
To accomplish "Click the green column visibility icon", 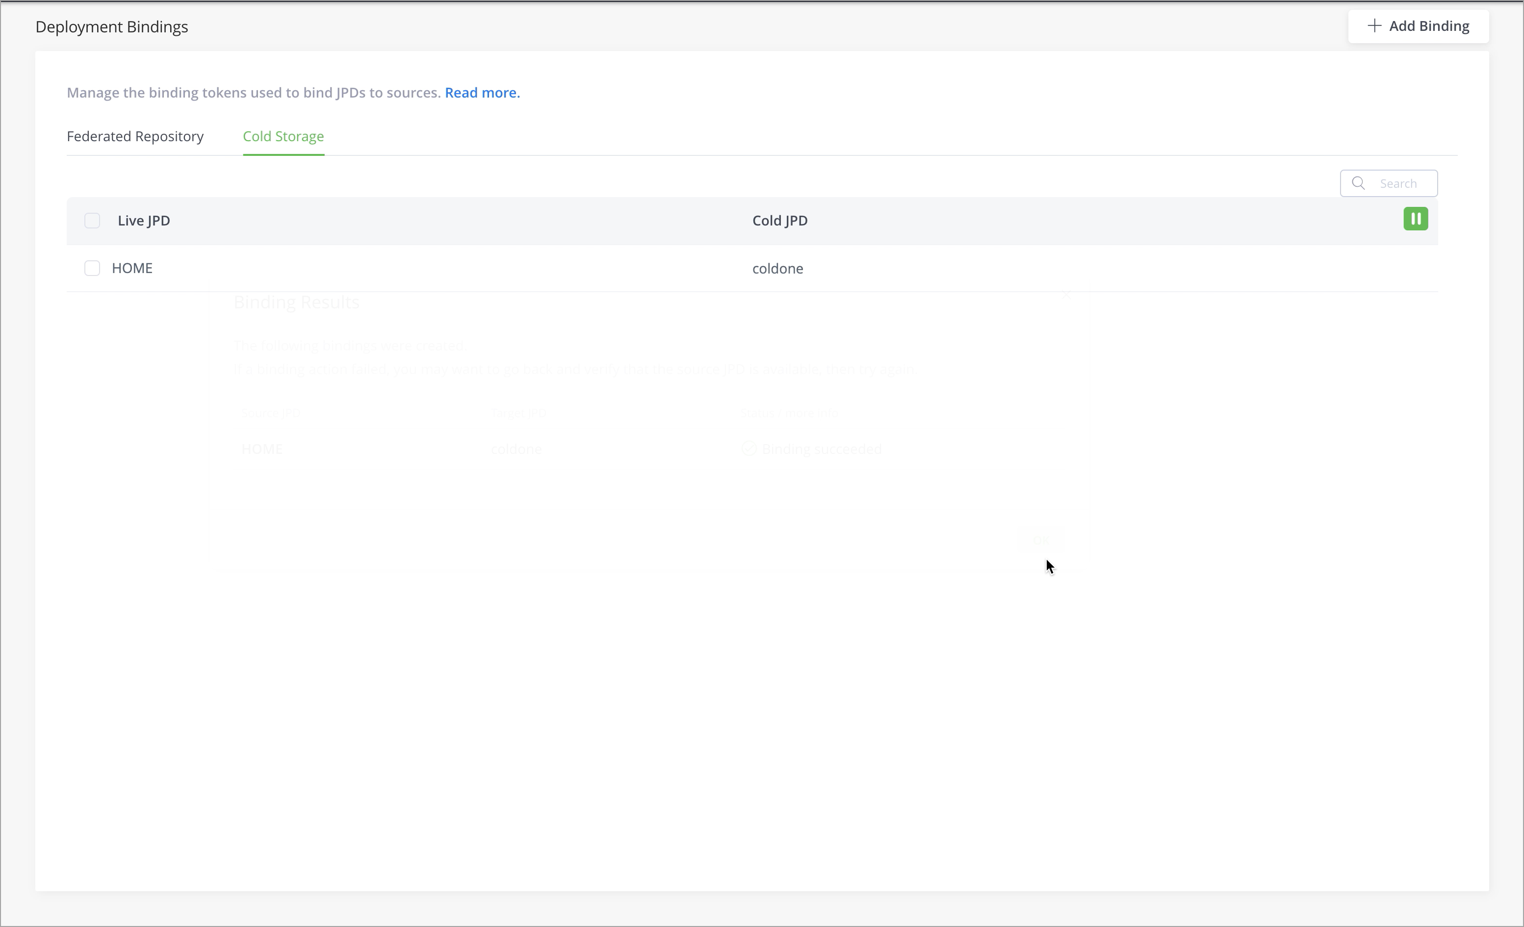I will [1415, 219].
